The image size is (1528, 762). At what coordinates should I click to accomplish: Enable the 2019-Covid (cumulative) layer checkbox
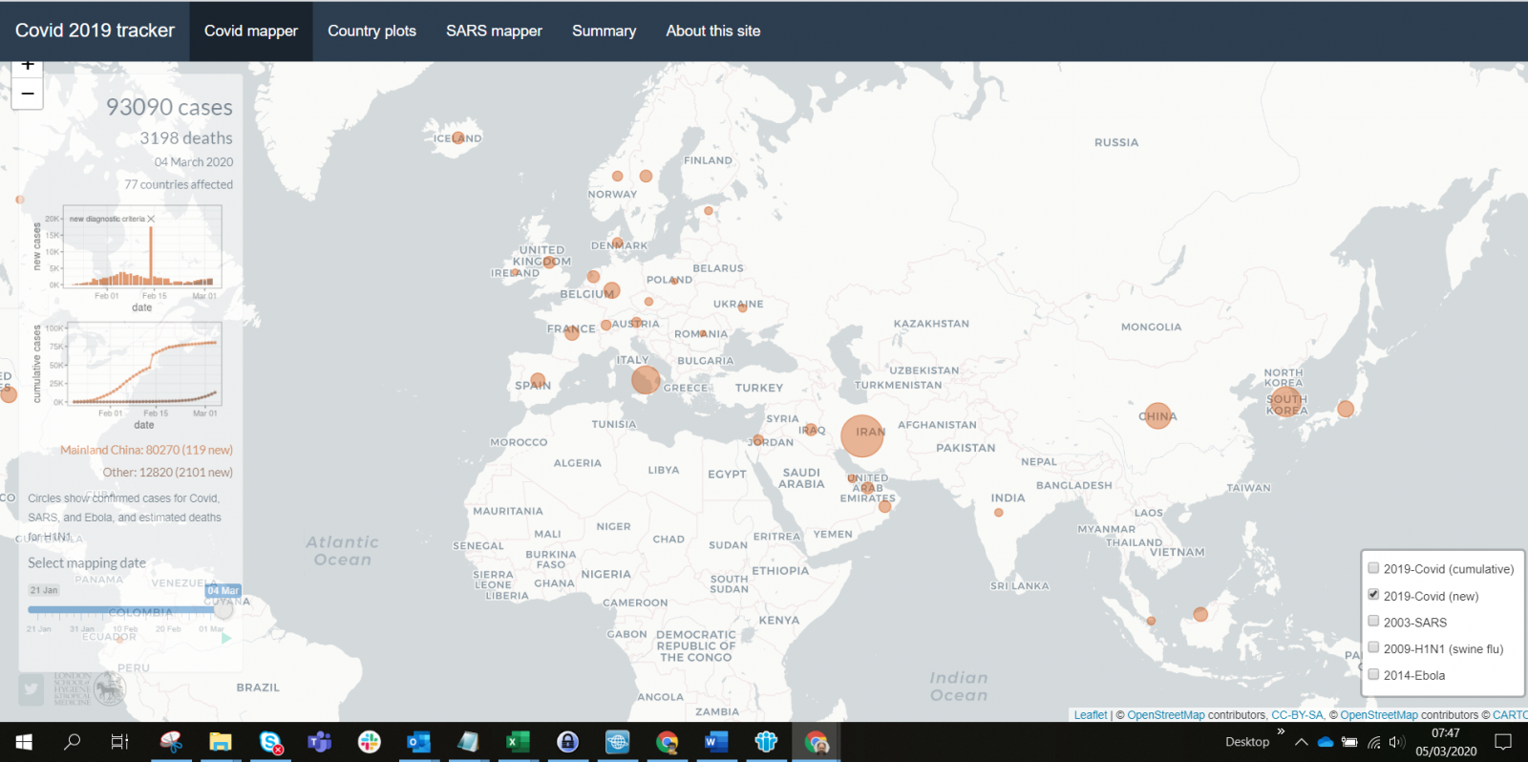[x=1373, y=568]
